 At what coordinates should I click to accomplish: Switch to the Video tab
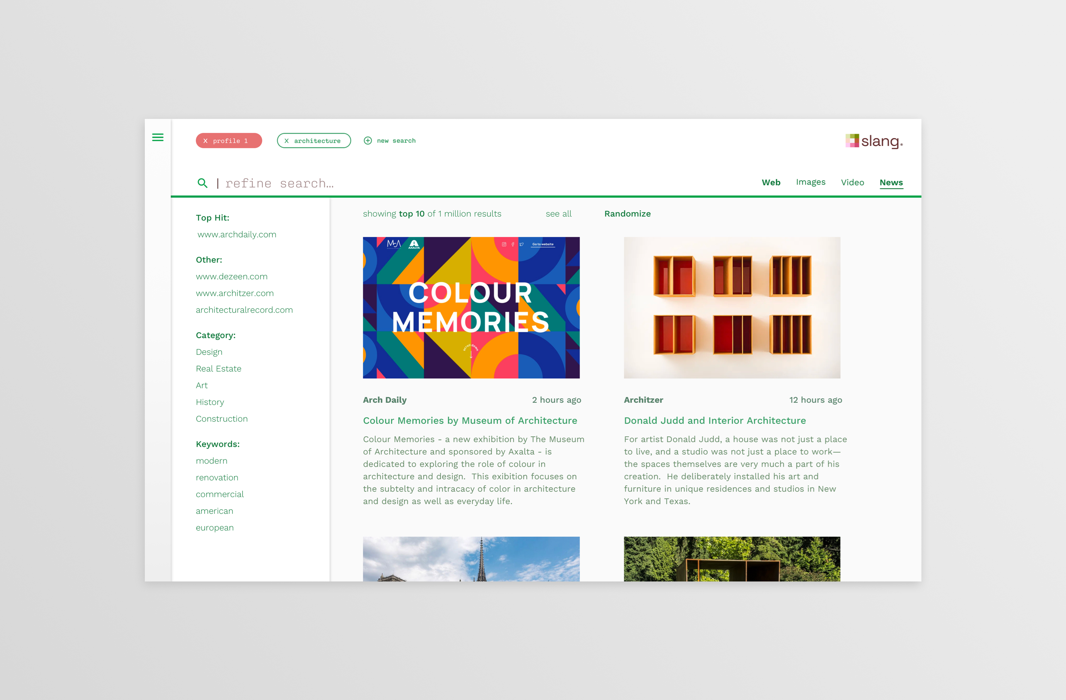click(852, 182)
